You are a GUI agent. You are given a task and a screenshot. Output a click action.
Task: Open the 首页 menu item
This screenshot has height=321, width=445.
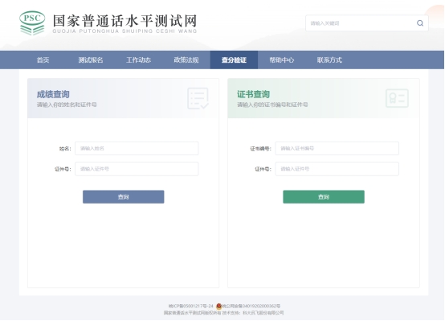coord(43,60)
